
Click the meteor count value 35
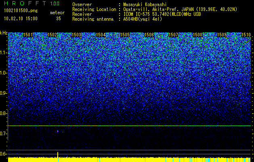(x=59, y=19)
